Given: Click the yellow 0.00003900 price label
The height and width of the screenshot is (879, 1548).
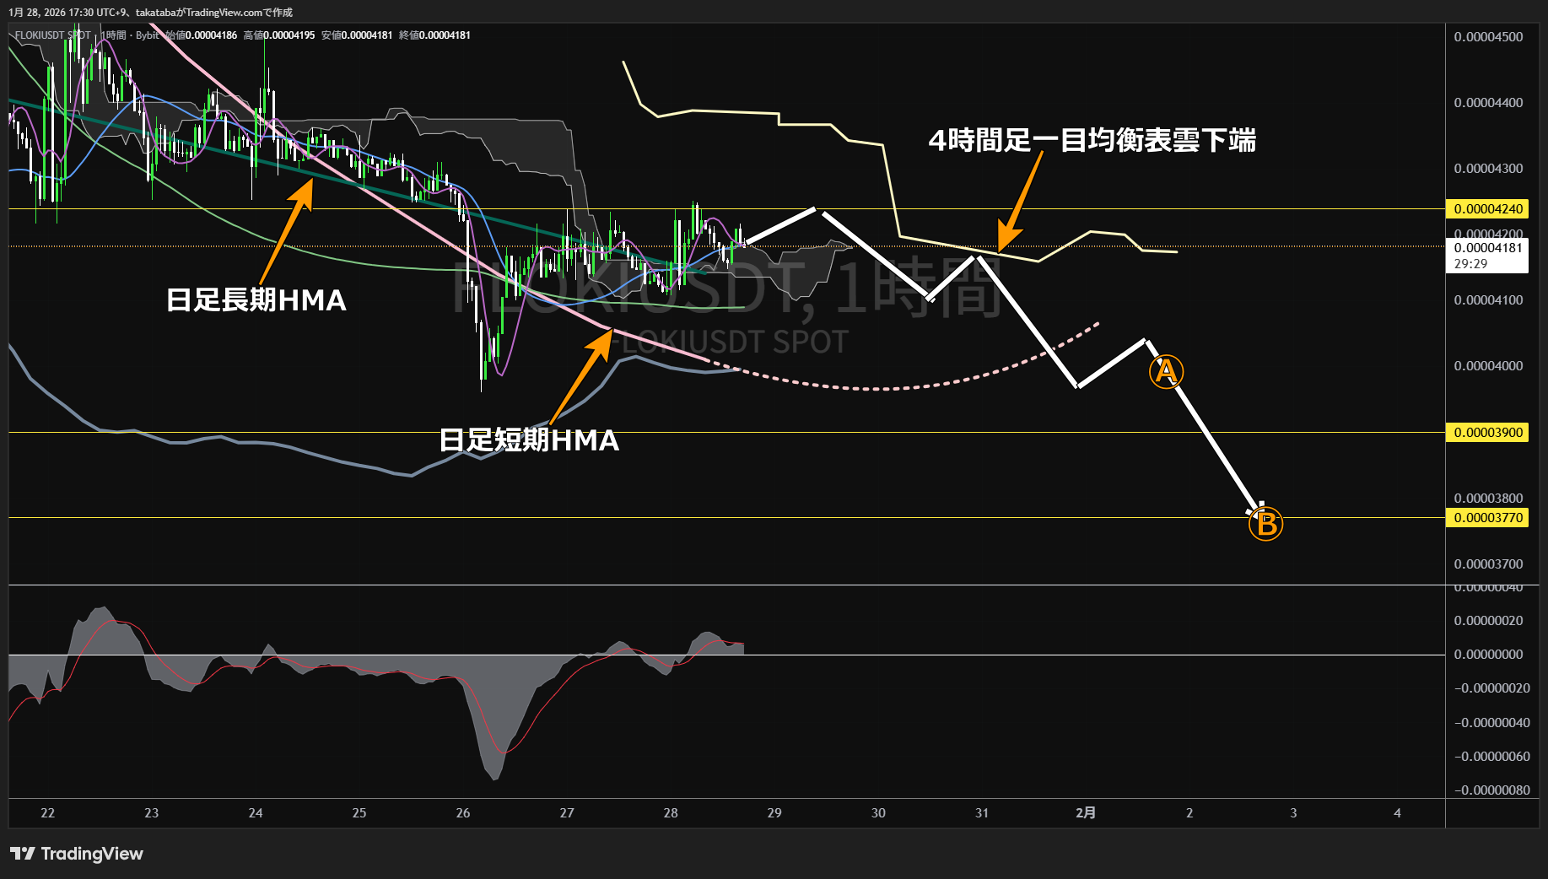Looking at the screenshot, I should click(x=1488, y=433).
